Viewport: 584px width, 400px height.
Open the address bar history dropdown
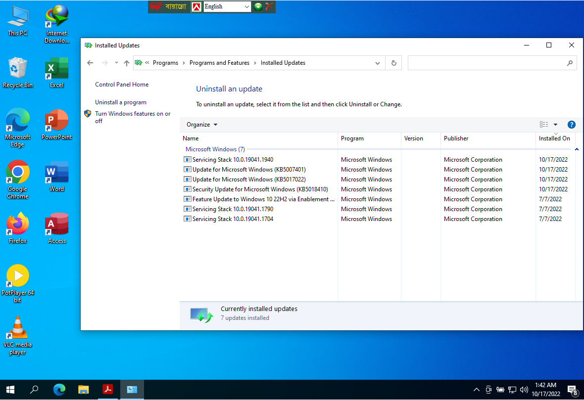pos(378,63)
